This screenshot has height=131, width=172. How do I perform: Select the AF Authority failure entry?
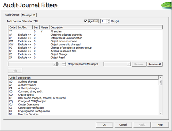(x=29, y=85)
